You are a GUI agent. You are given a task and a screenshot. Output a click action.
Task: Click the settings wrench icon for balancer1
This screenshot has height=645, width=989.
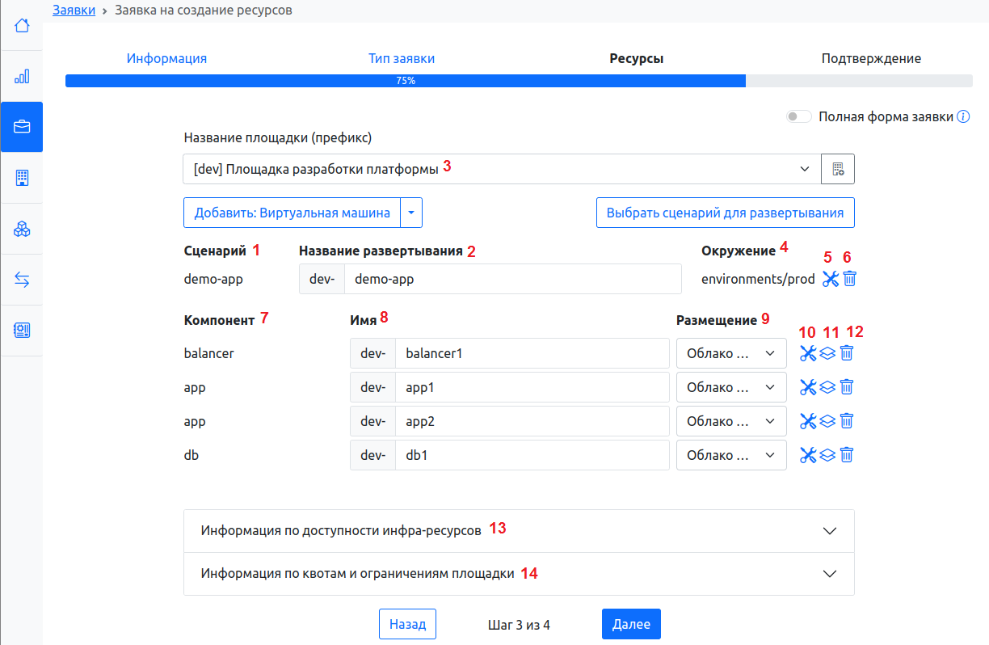click(x=807, y=353)
